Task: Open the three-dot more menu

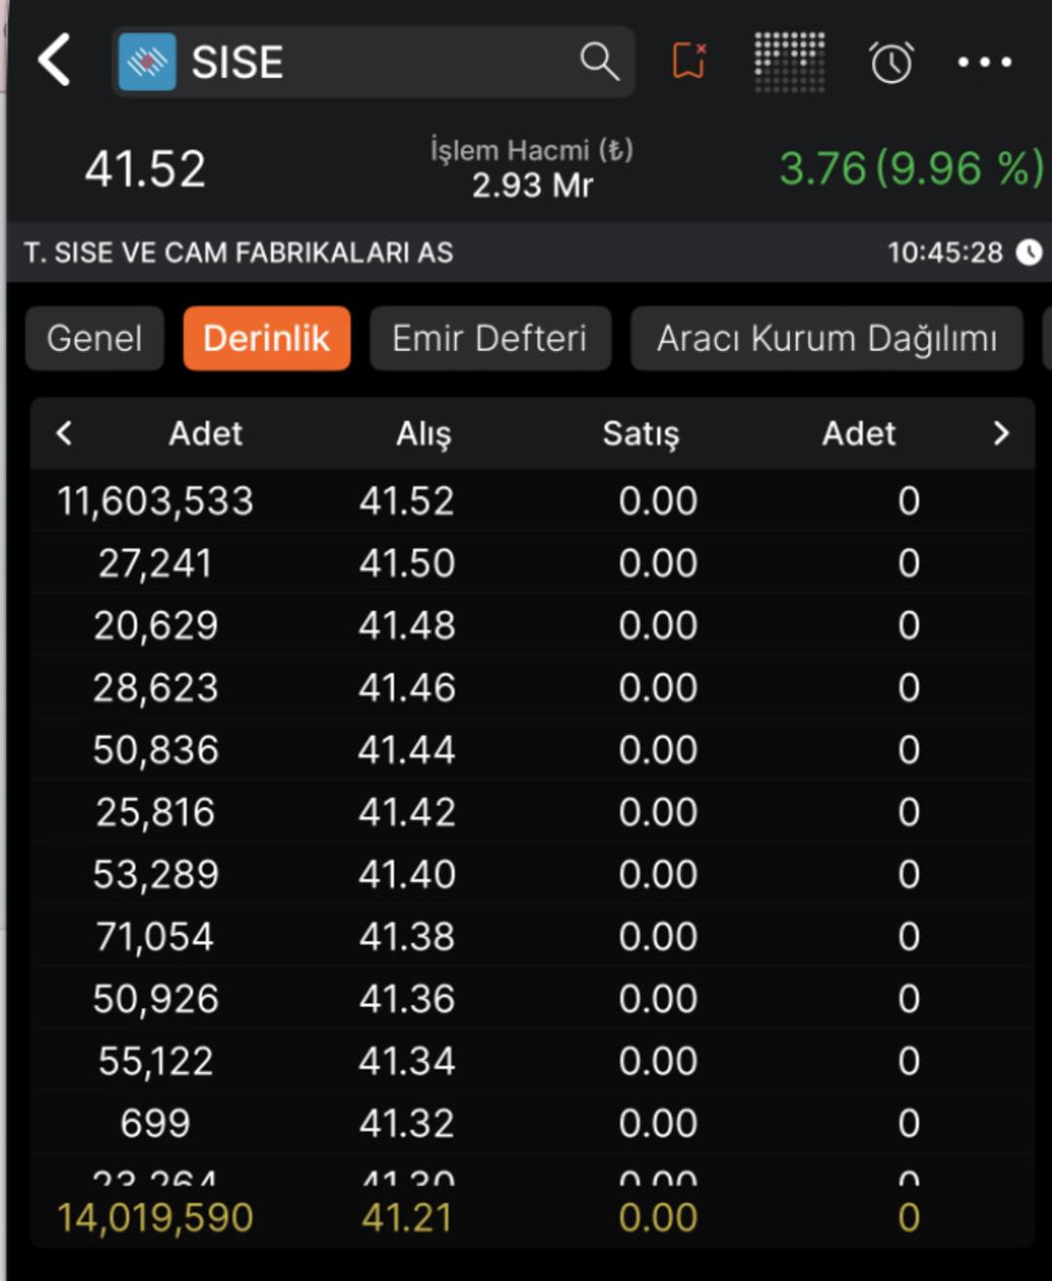Action: click(984, 62)
